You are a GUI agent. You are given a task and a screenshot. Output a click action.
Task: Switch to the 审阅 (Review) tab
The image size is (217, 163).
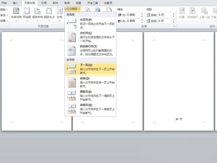click(x=67, y=3)
